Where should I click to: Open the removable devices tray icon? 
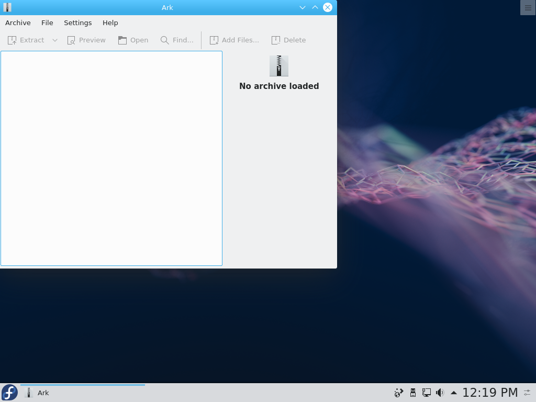pyautogui.click(x=413, y=393)
